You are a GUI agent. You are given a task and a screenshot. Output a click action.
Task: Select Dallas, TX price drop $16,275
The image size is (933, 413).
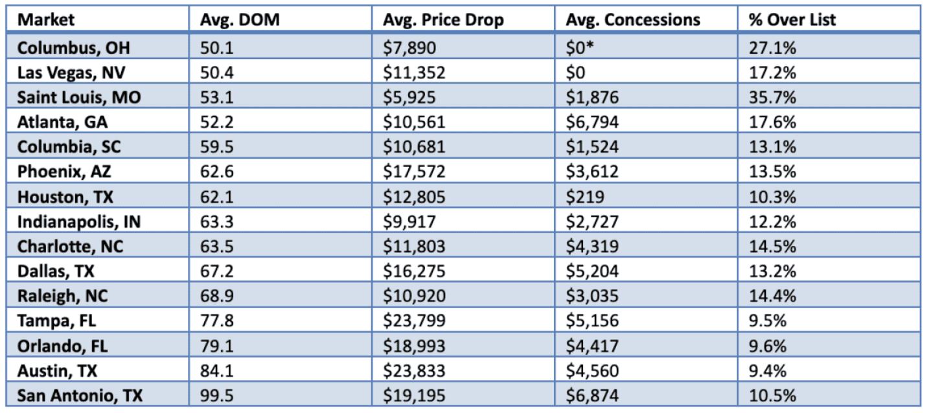coord(414,271)
